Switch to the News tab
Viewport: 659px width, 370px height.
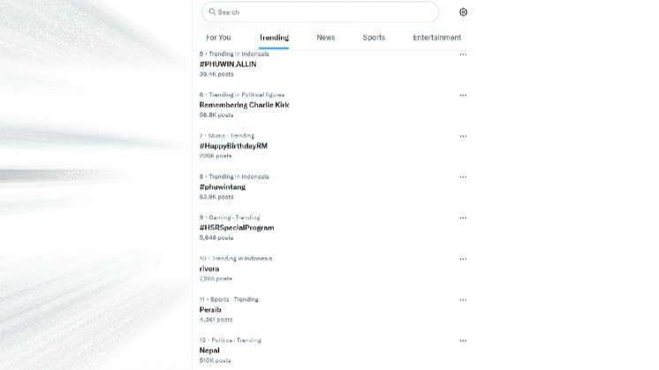(326, 38)
